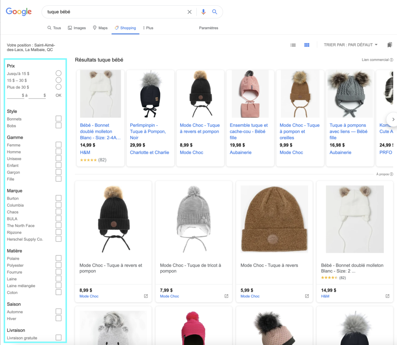
Task: Select the 15 $ – 30 $ price option
Action: pos(59,80)
